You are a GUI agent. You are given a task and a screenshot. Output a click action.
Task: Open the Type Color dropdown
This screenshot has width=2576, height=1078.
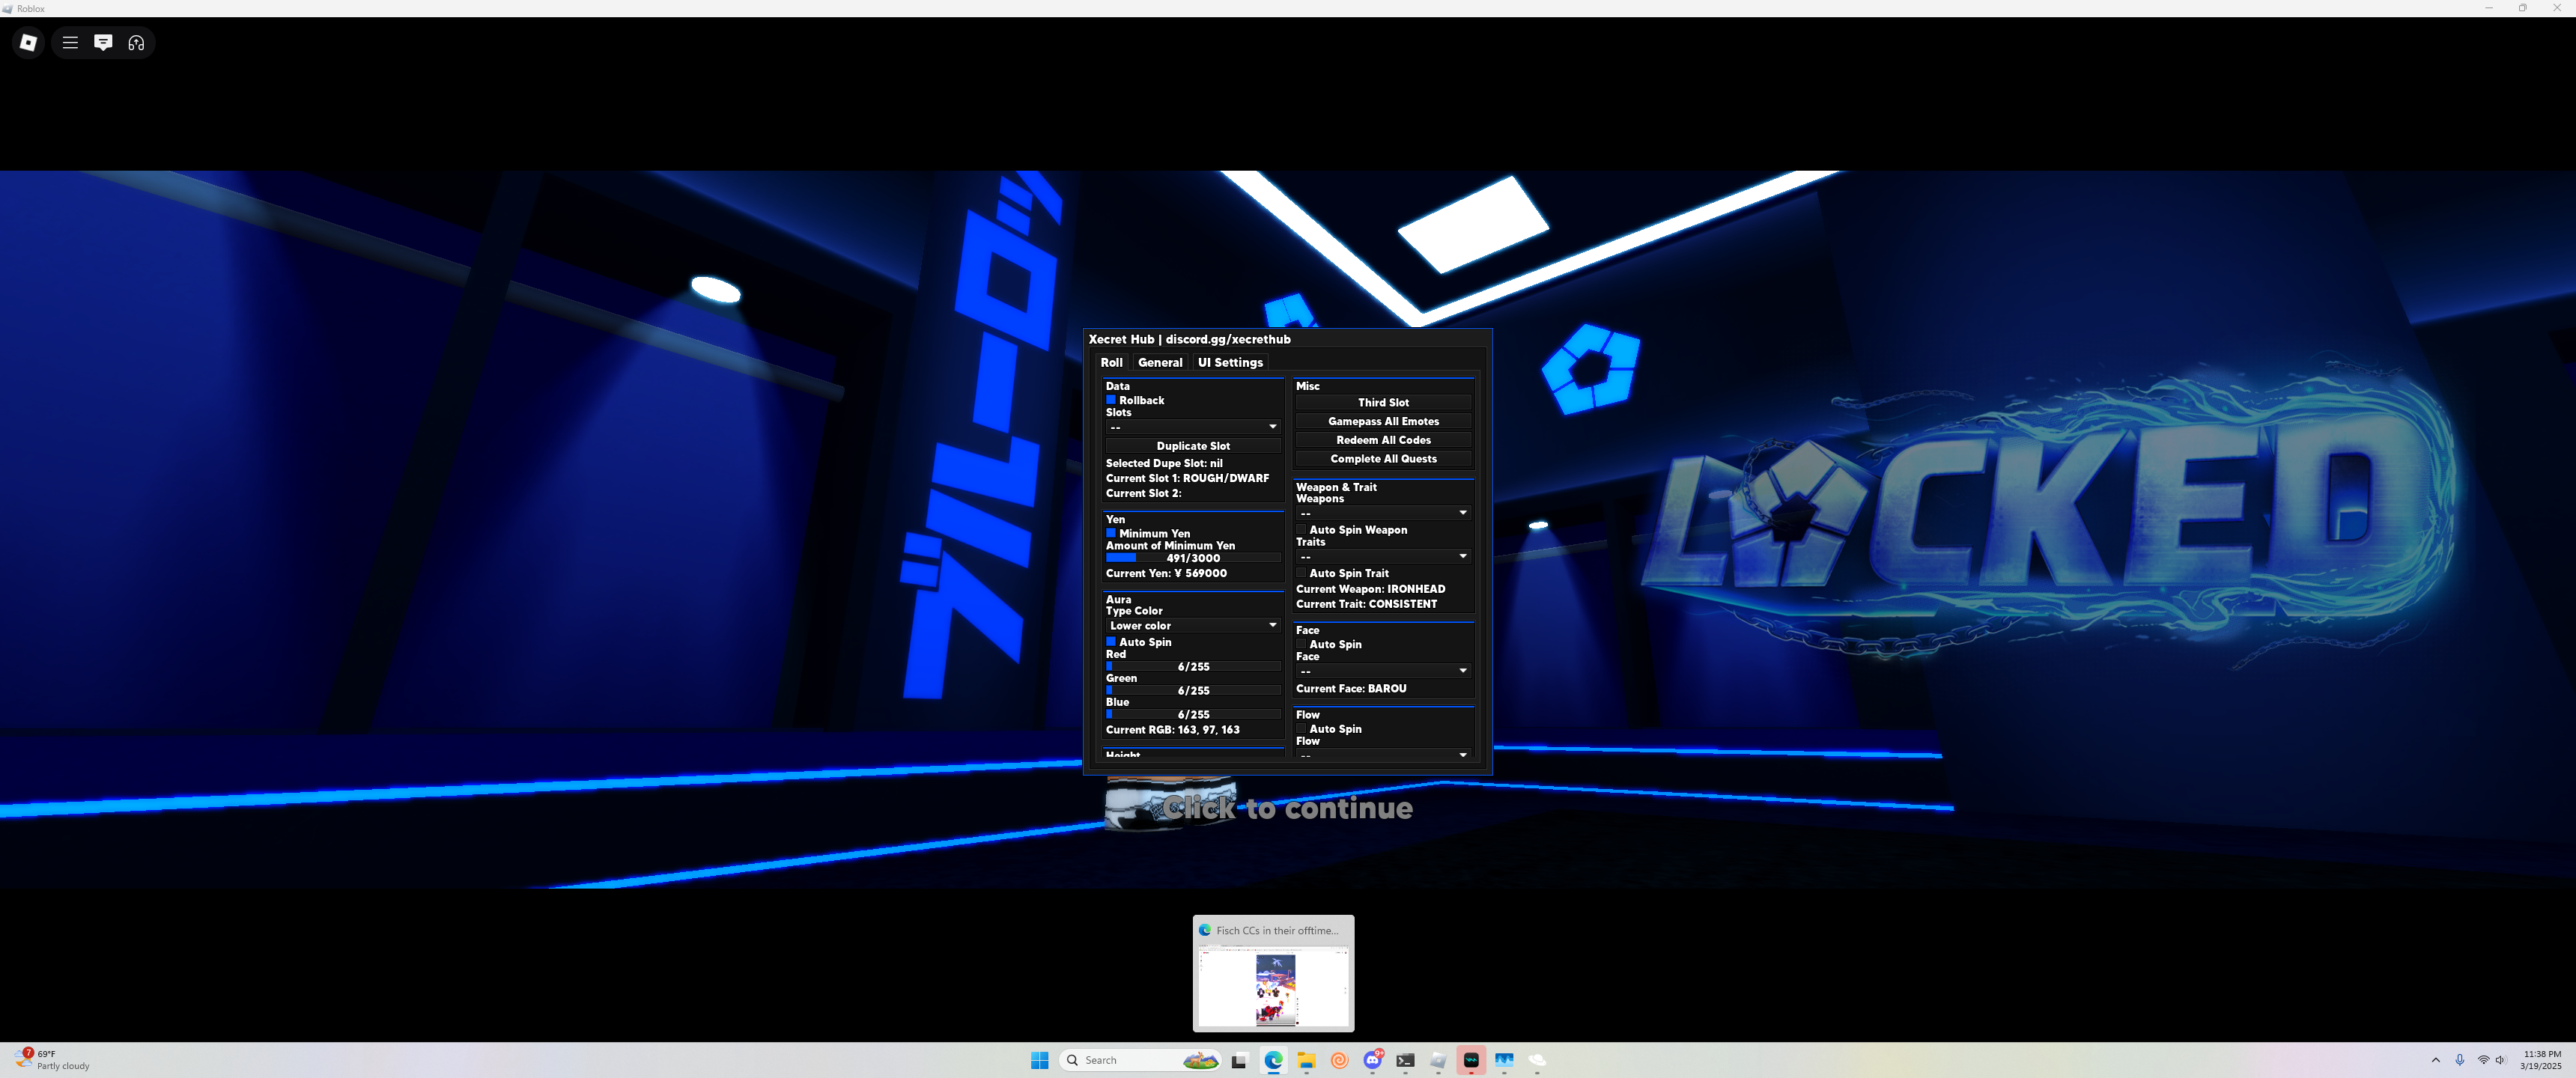click(x=1192, y=625)
